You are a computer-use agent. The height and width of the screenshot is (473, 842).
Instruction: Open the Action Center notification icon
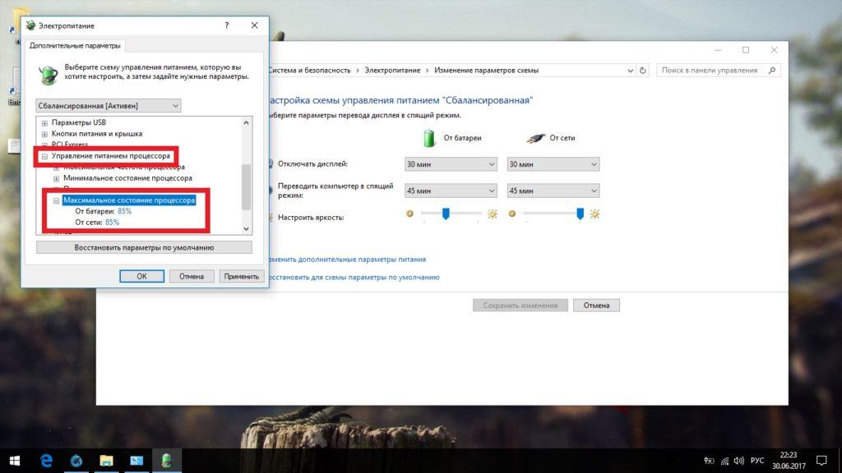click(x=821, y=461)
